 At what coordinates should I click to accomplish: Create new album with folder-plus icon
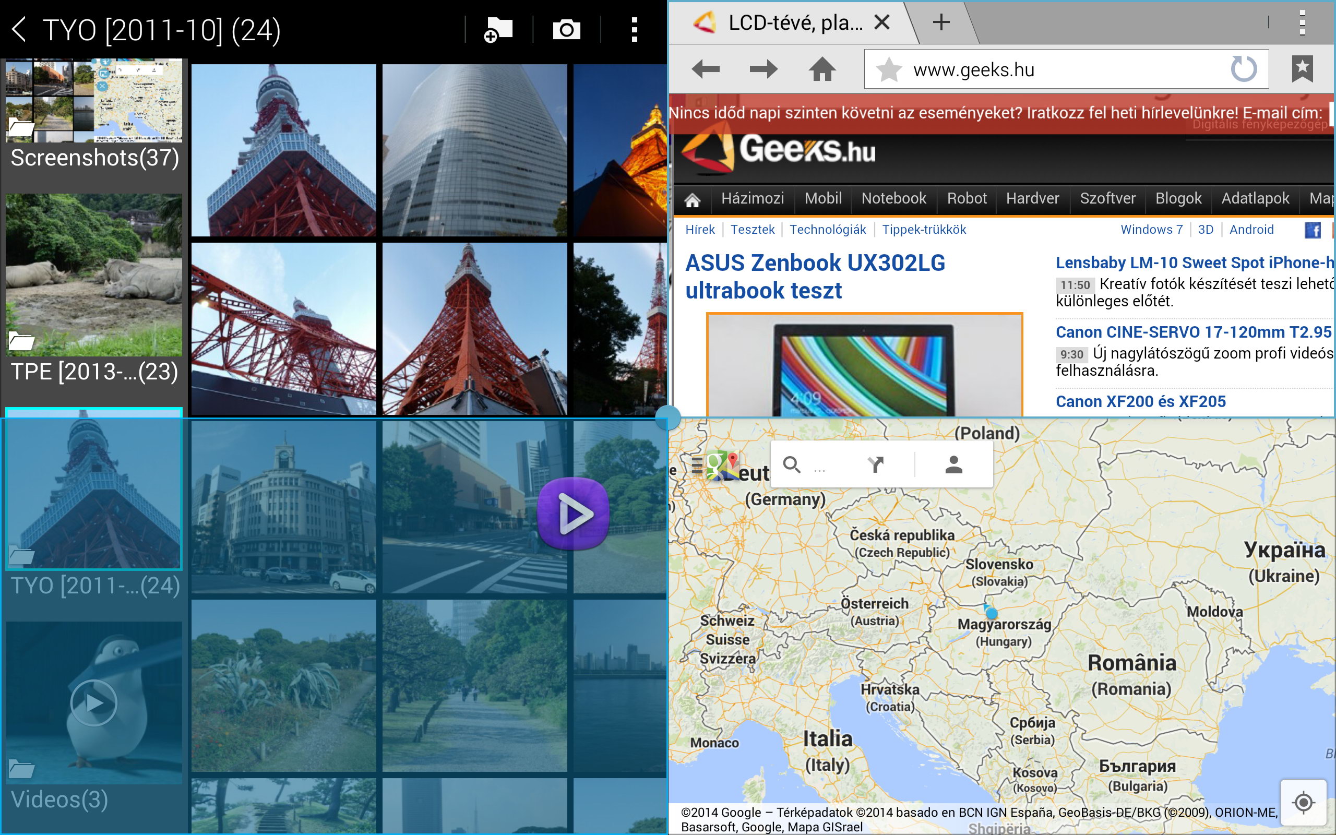(x=498, y=29)
